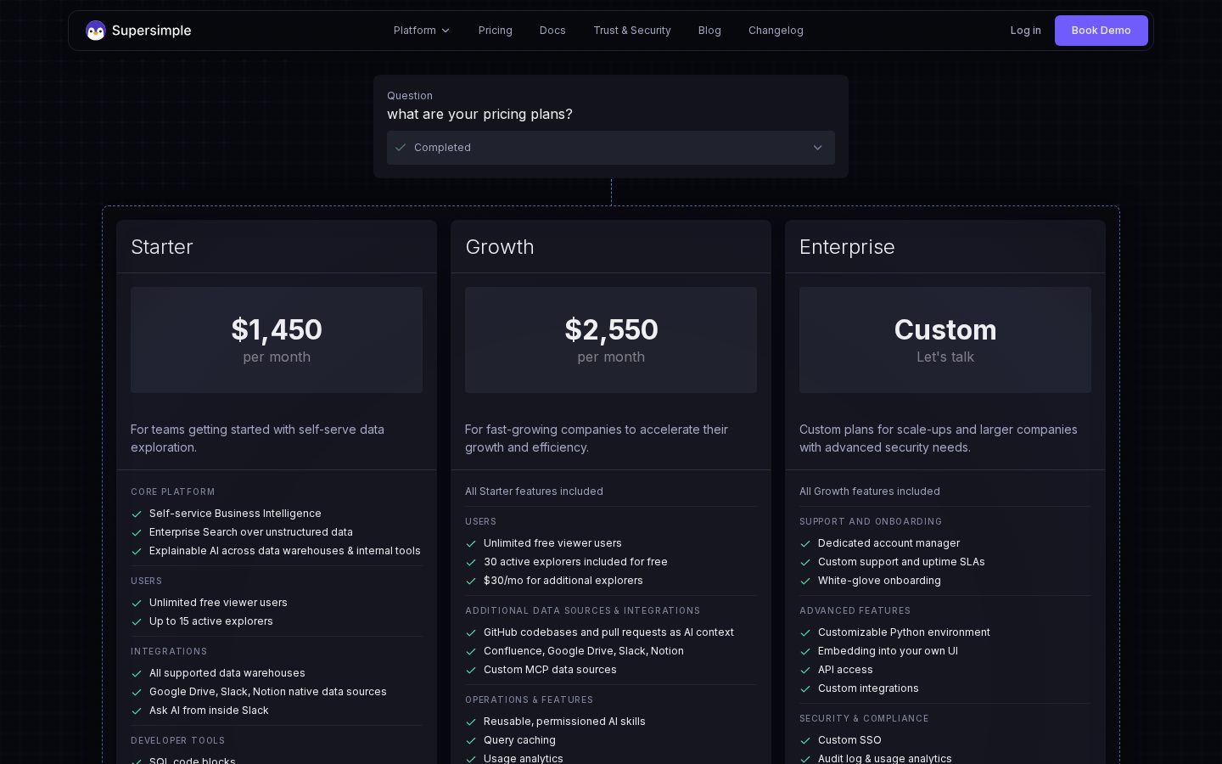The height and width of the screenshot is (764, 1222).
Task: Click the Book Demo button
Action: pyautogui.click(x=1101, y=31)
